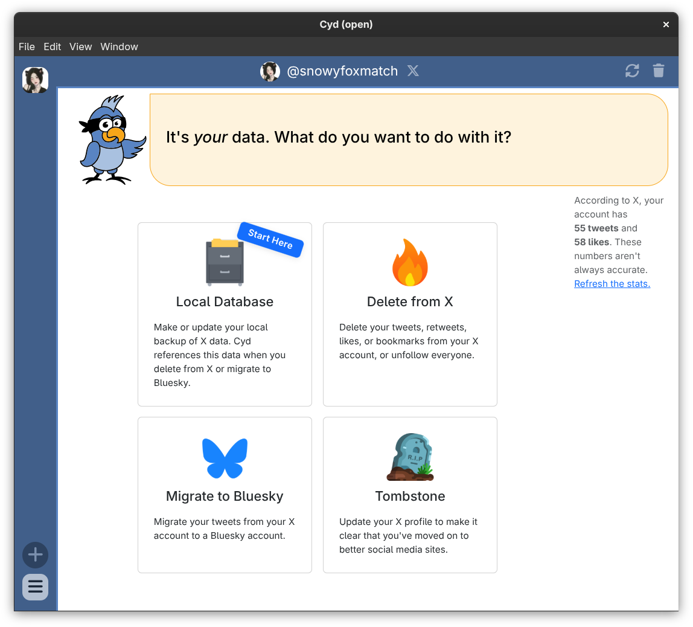
Task: Click the 'It's your data' speech bubble
Action: pyautogui.click(x=409, y=140)
